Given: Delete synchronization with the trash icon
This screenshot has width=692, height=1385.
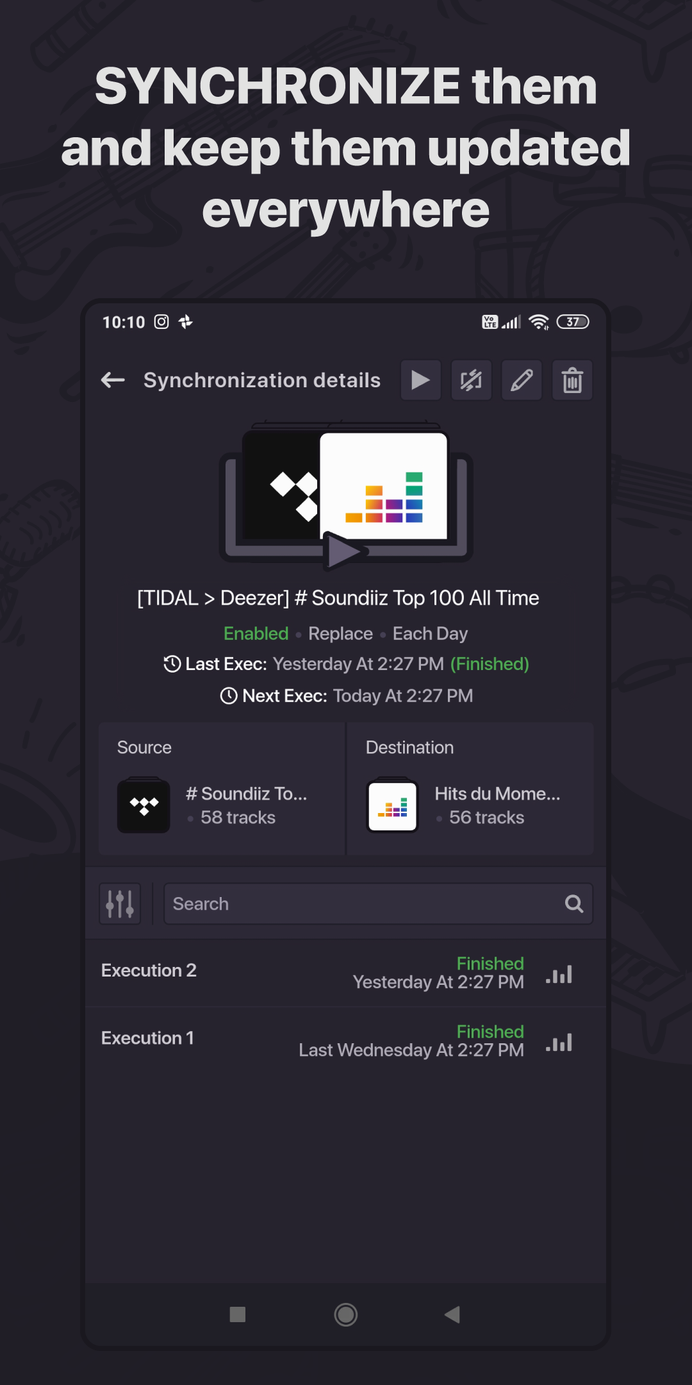Looking at the screenshot, I should coord(572,380).
